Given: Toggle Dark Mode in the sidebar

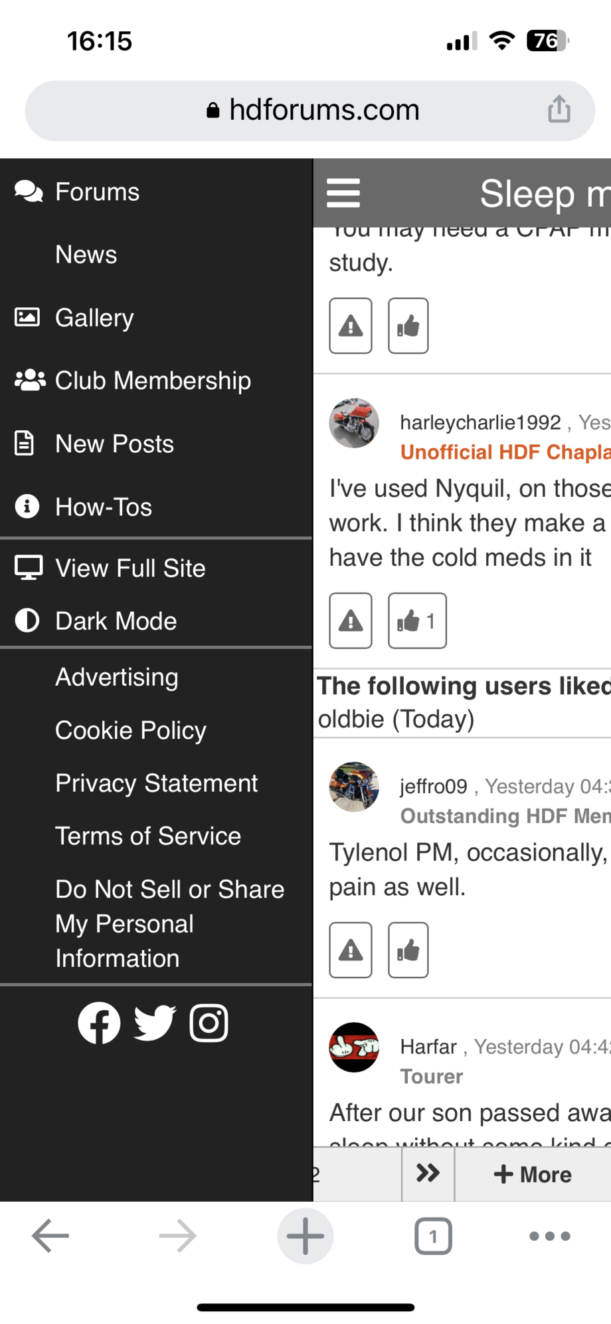Looking at the screenshot, I should point(116,621).
